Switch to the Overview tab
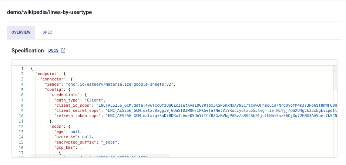 (x=21, y=32)
